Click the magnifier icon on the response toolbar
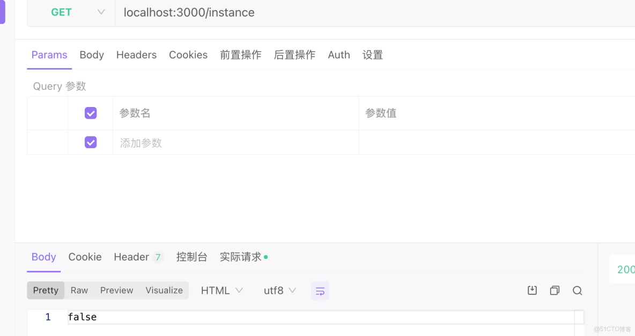 (577, 290)
